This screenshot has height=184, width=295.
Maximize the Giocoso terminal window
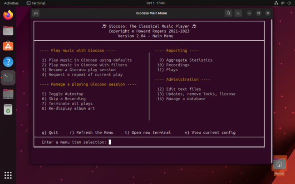pyautogui.click(x=259, y=13)
